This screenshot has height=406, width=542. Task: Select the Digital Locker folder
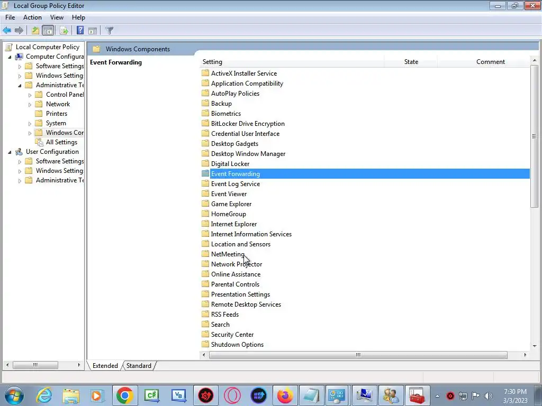[230, 163]
